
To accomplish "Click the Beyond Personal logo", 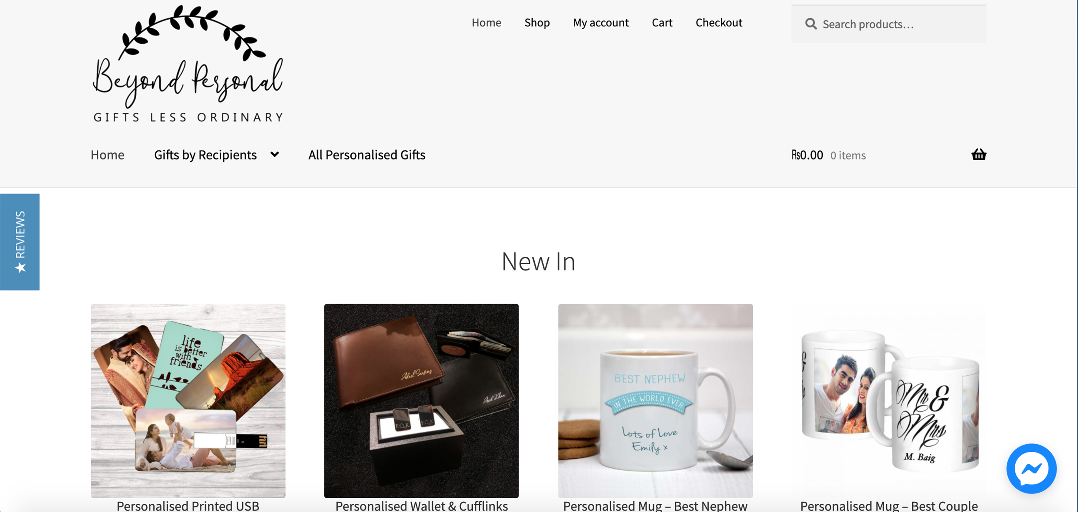I will tap(188, 63).
